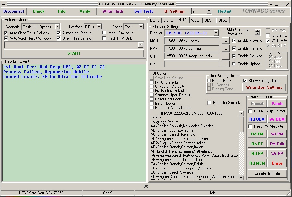The image size is (292, 197).
Task: Switch to the DCT3 tab
Action: pyautogui.click(x=155, y=20)
